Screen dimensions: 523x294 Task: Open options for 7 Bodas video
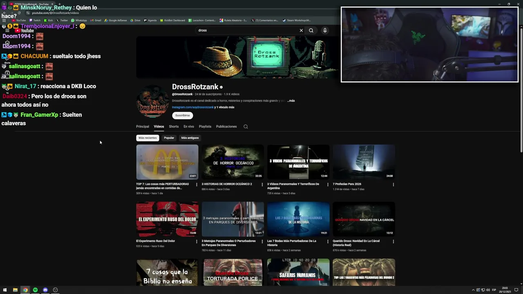pyautogui.click(x=328, y=241)
